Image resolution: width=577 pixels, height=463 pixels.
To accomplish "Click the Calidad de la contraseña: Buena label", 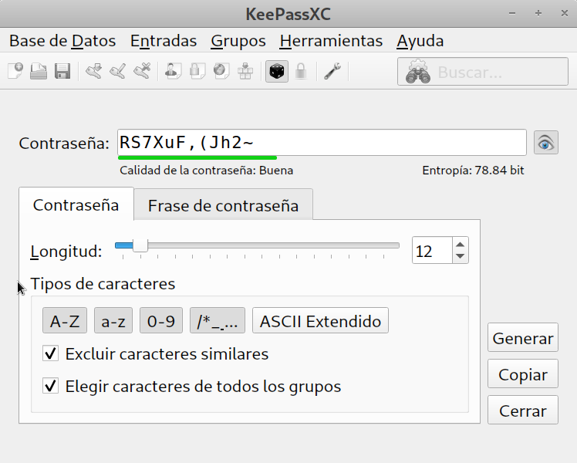I will point(207,171).
